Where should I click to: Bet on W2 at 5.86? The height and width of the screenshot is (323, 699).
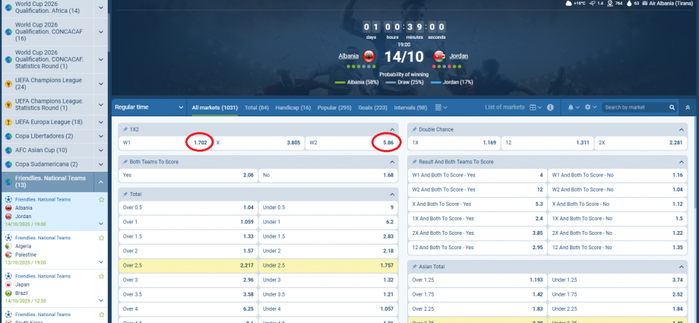point(351,143)
